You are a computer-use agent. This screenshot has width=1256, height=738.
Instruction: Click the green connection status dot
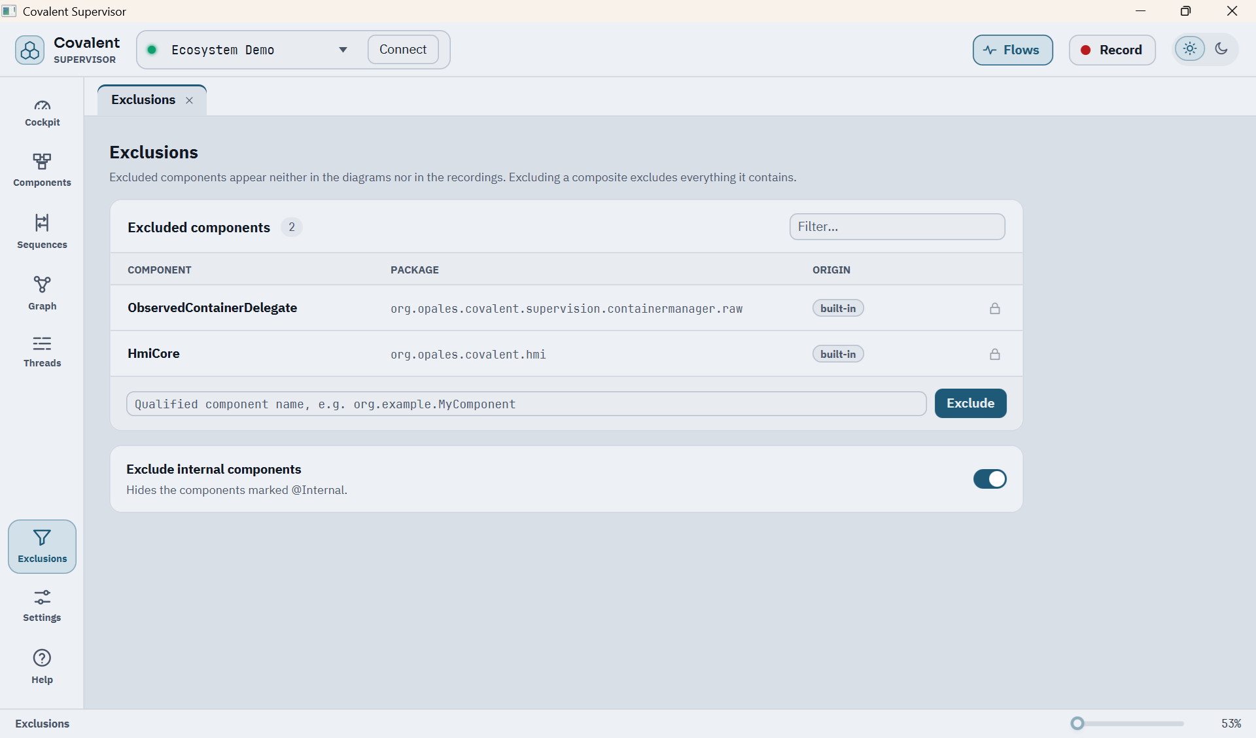[x=152, y=50]
